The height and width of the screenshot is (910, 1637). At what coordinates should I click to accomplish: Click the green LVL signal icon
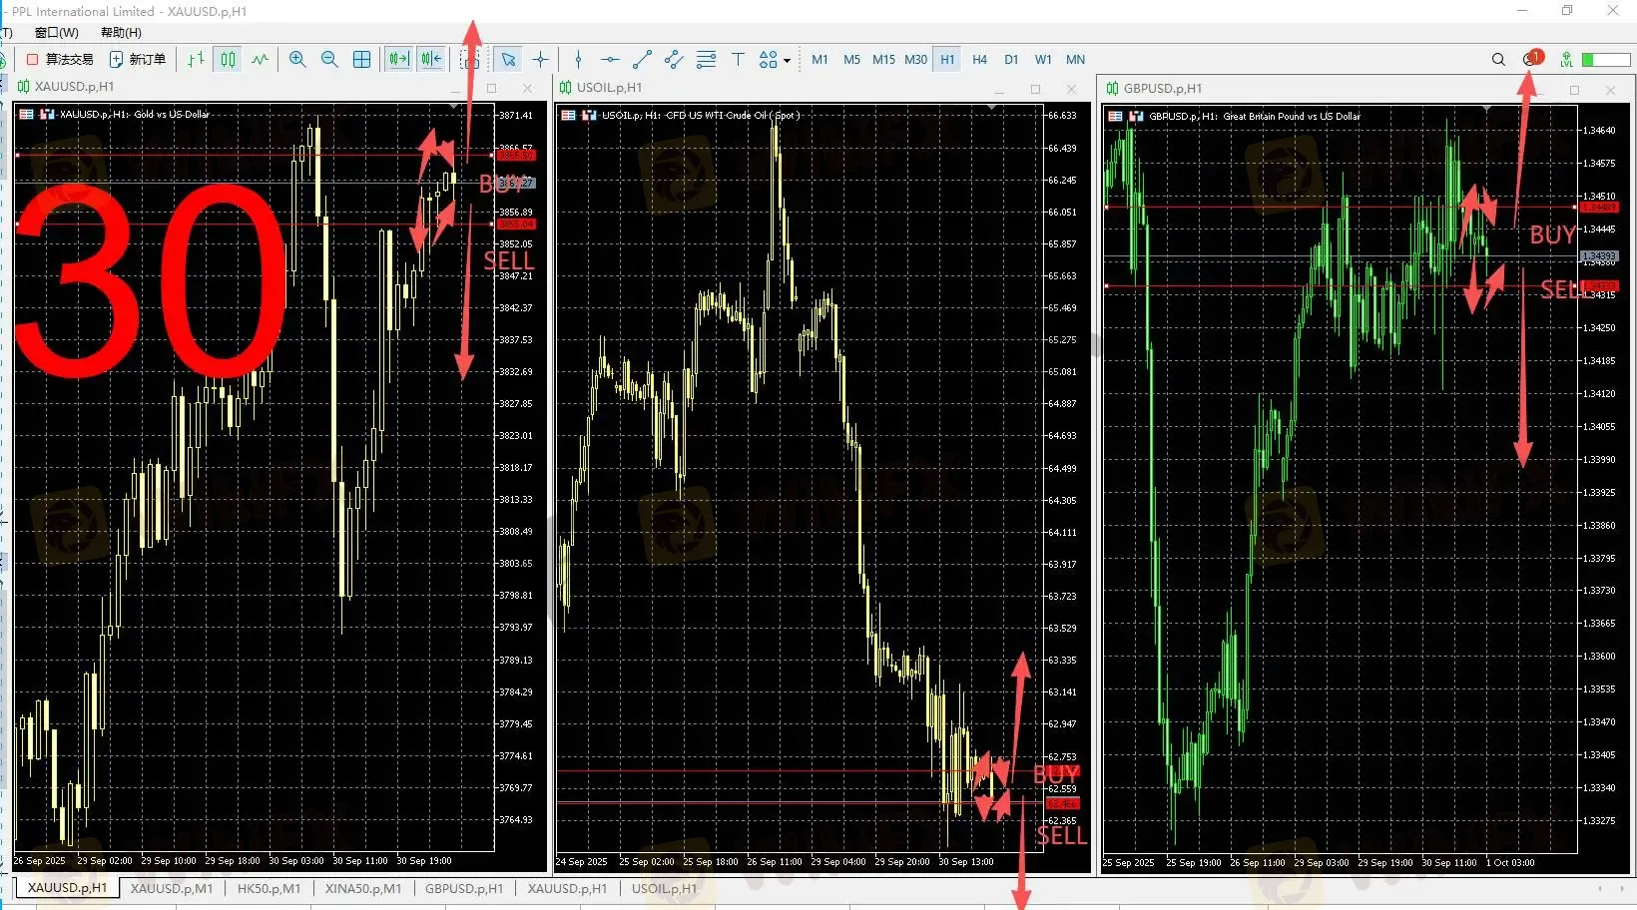click(1567, 60)
